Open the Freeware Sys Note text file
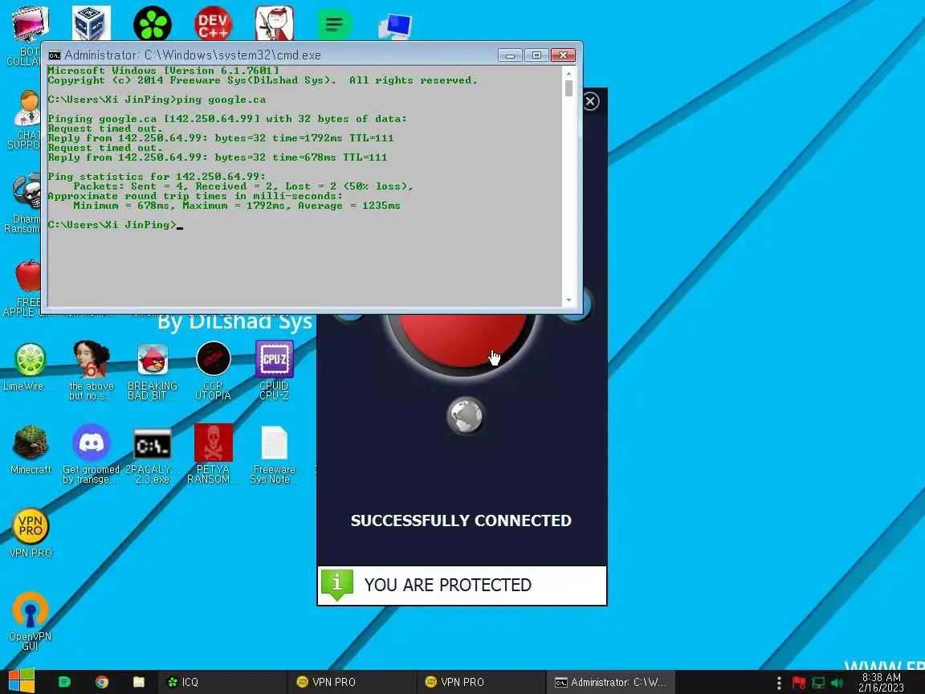The height and width of the screenshot is (694, 925). click(x=275, y=453)
